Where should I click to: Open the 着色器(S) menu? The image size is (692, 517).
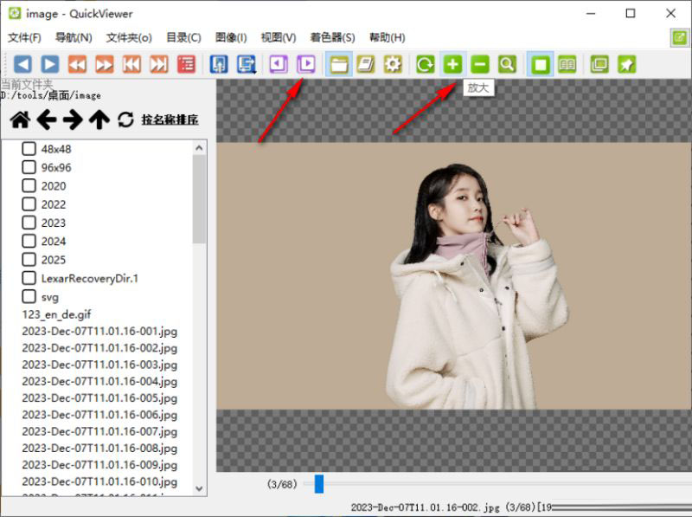tap(332, 37)
